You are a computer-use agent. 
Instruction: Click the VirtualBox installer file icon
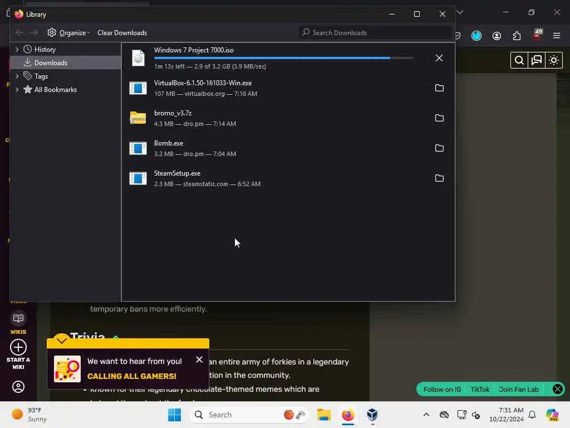pyautogui.click(x=138, y=88)
